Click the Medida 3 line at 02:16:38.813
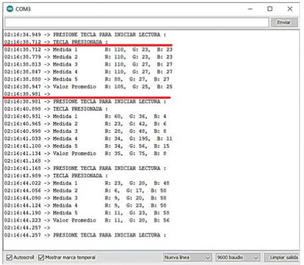The width and height of the screenshot is (304, 265). coord(88,64)
